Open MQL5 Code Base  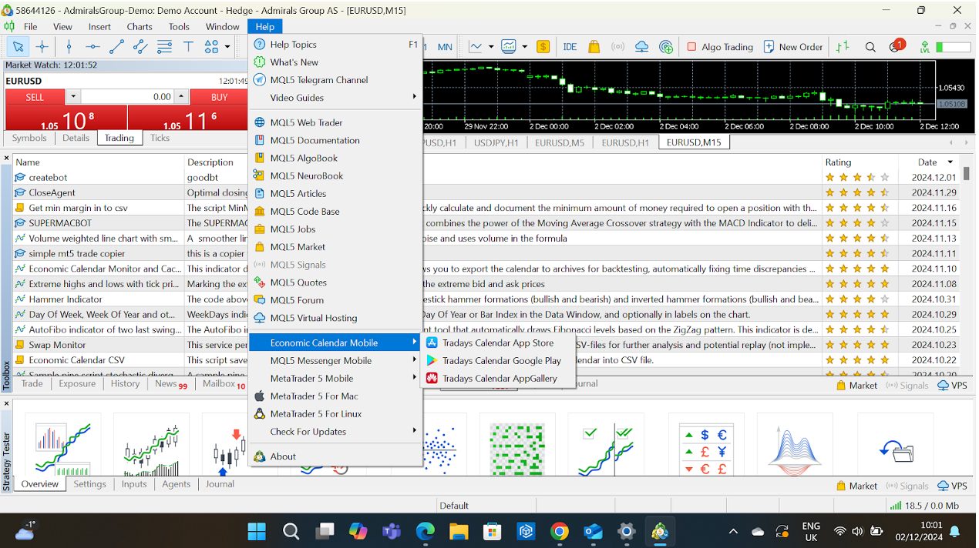point(336,211)
